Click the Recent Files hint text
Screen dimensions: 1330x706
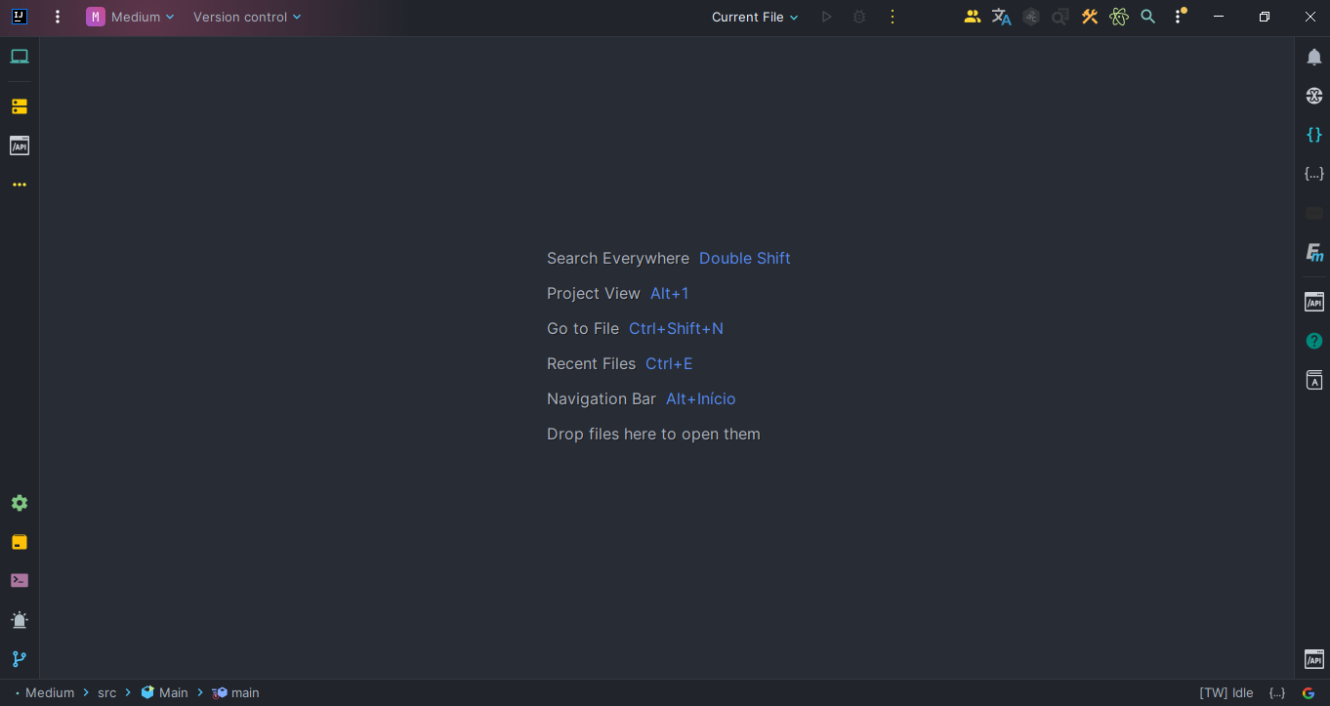click(x=591, y=363)
